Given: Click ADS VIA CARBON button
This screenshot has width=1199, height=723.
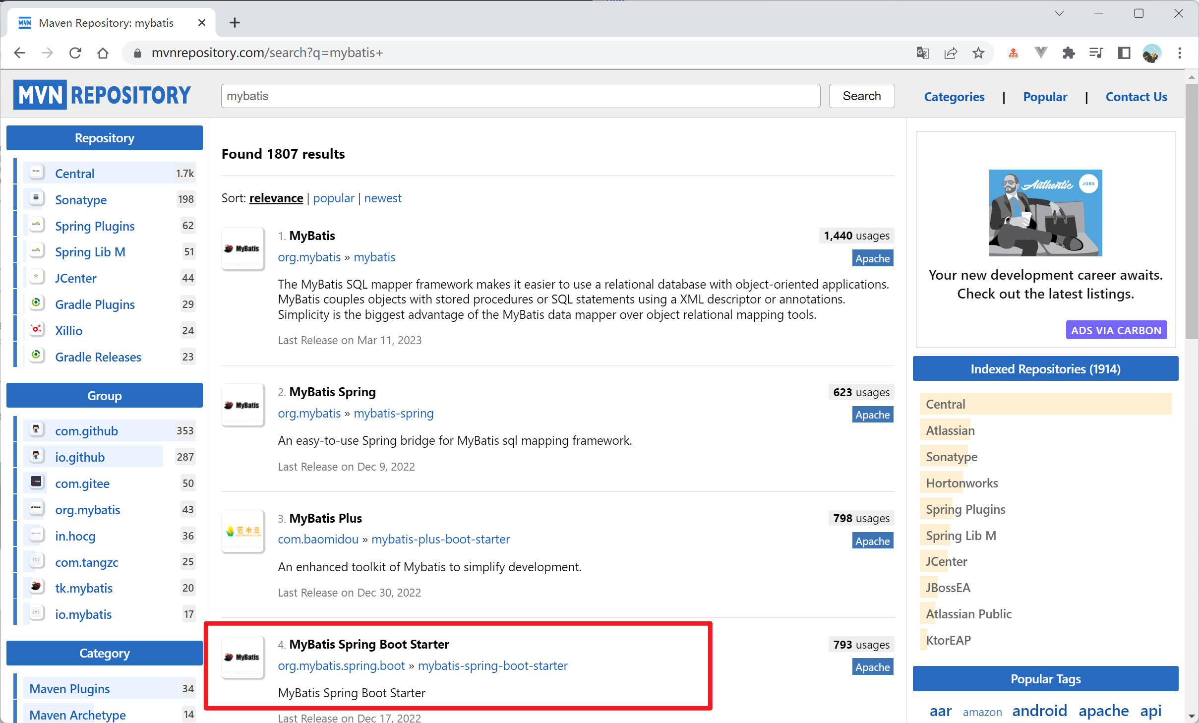Looking at the screenshot, I should (x=1116, y=330).
